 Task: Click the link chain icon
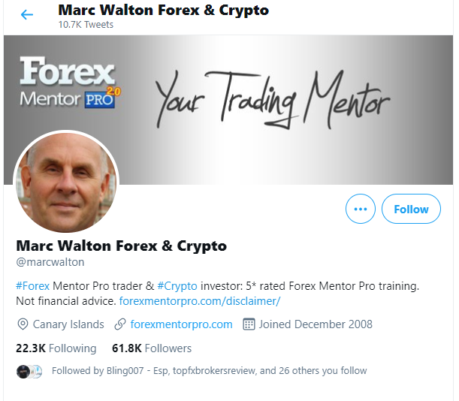(120, 324)
